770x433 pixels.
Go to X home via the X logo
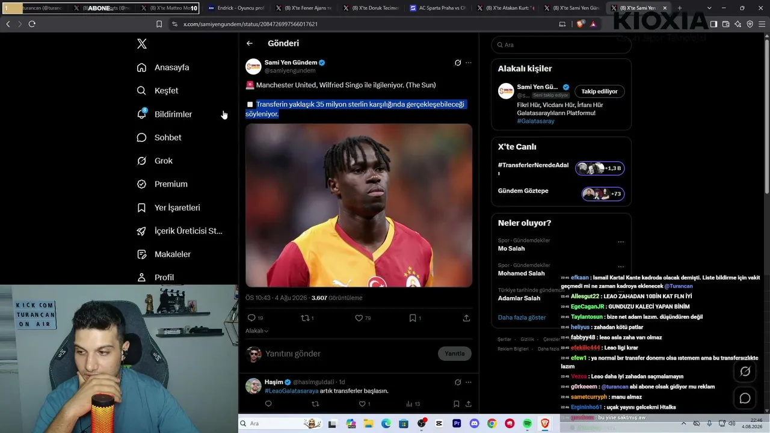pyautogui.click(x=142, y=44)
